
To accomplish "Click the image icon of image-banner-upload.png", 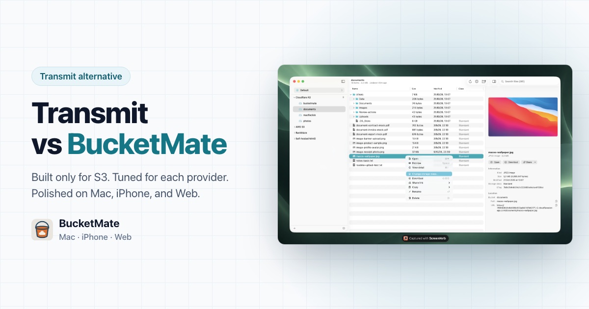I will click(354, 139).
